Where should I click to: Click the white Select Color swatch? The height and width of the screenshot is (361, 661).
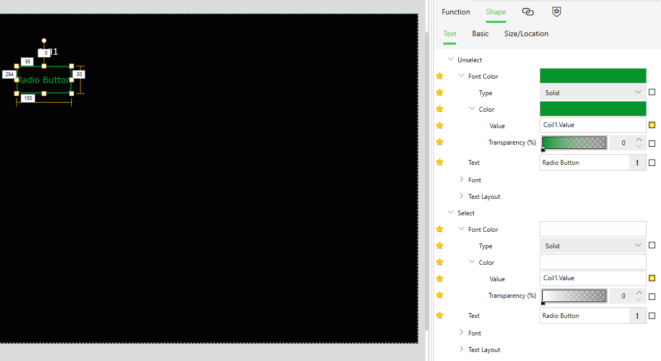click(593, 262)
